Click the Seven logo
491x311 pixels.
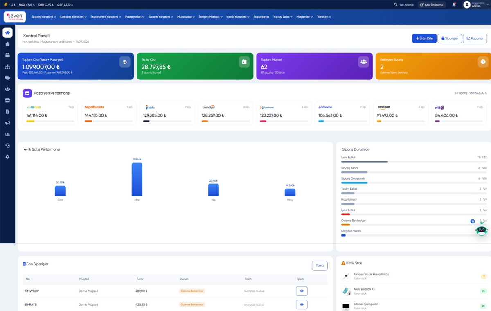tap(15, 17)
